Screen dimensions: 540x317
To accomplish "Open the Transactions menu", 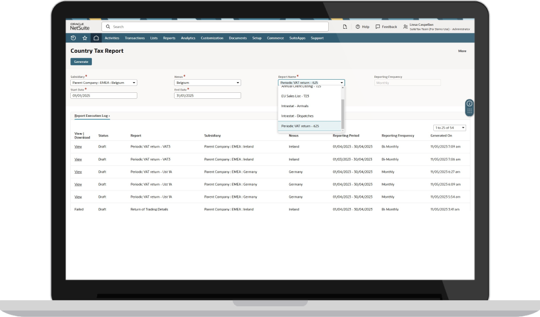I will click(134, 38).
